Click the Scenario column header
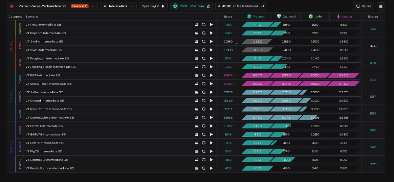This screenshot has height=182, width=394. [32, 16]
